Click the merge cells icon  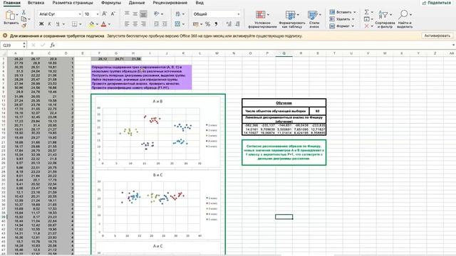[x=177, y=24]
